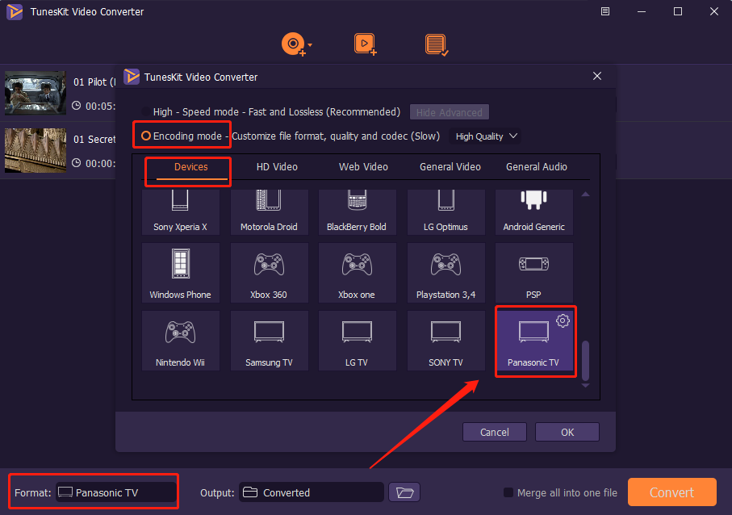Click the Output Converted path field

(311, 492)
